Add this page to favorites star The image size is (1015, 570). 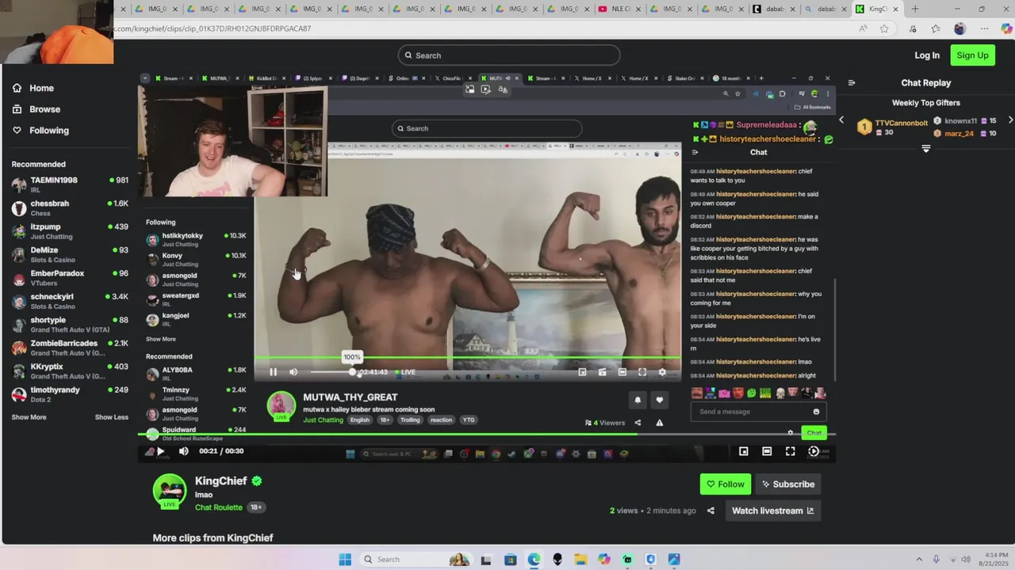click(x=884, y=28)
